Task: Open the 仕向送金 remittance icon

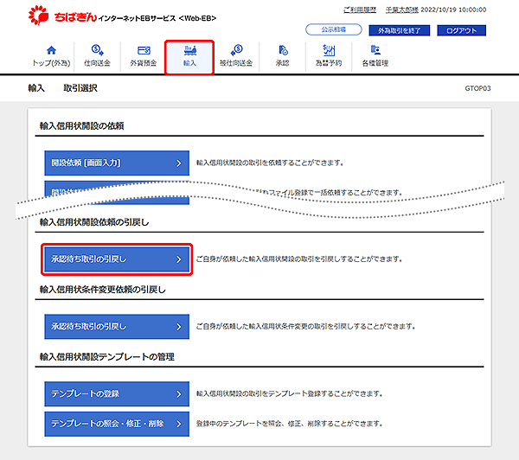Action: pyautogui.click(x=97, y=50)
